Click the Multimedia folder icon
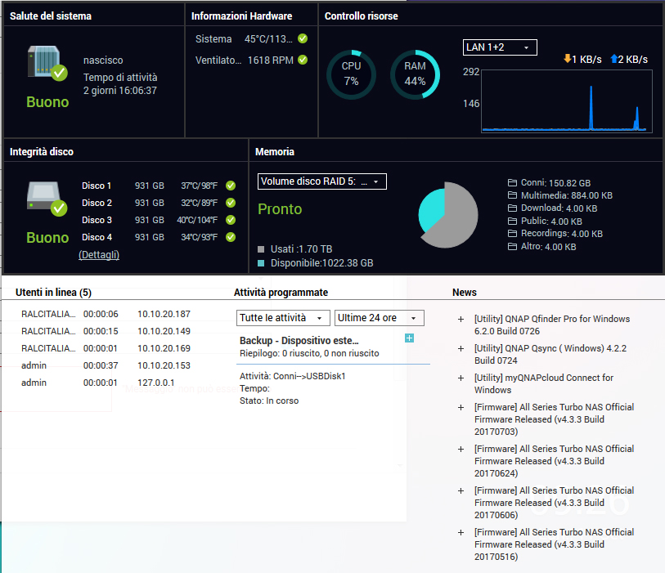 513,196
